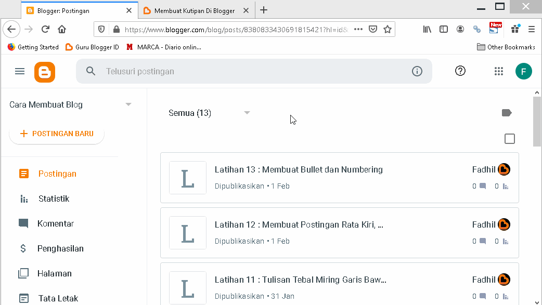Expand the Cara Membuat Blog blog selector
Screen dimensions: 542x305
click(128, 104)
